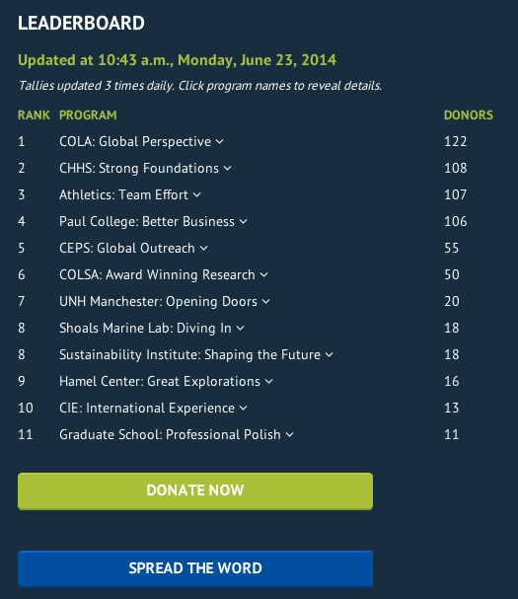This screenshot has width=518, height=599.
Task: Open the CEPS: Global Outreach program link
Action: tap(127, 249)
